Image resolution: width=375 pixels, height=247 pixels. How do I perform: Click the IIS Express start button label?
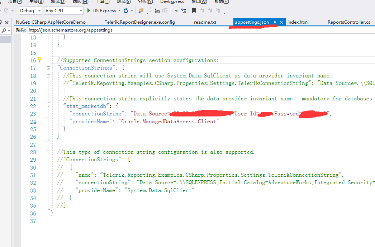point(105,11)
